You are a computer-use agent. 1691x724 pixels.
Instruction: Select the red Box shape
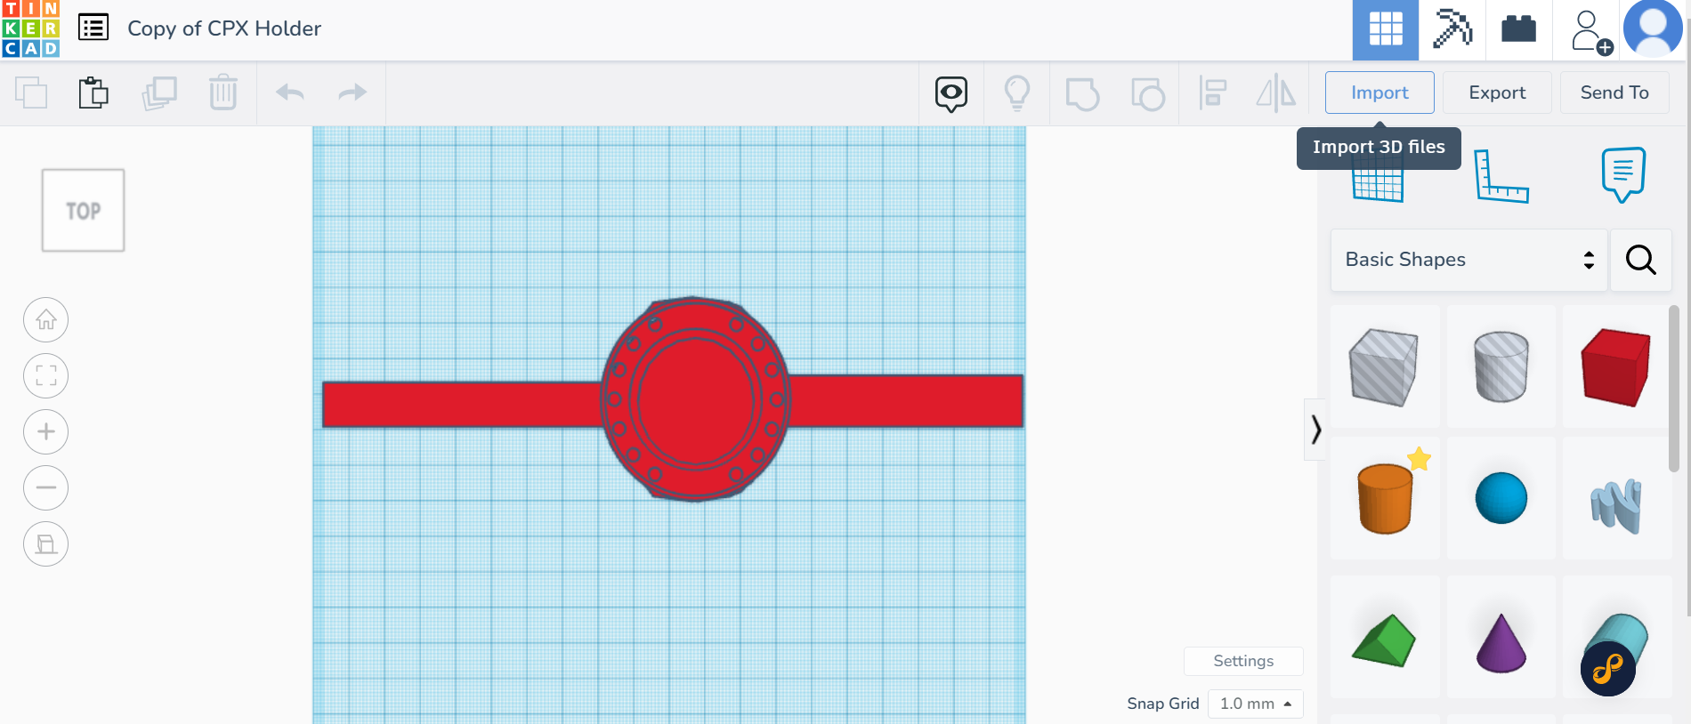1616,366
